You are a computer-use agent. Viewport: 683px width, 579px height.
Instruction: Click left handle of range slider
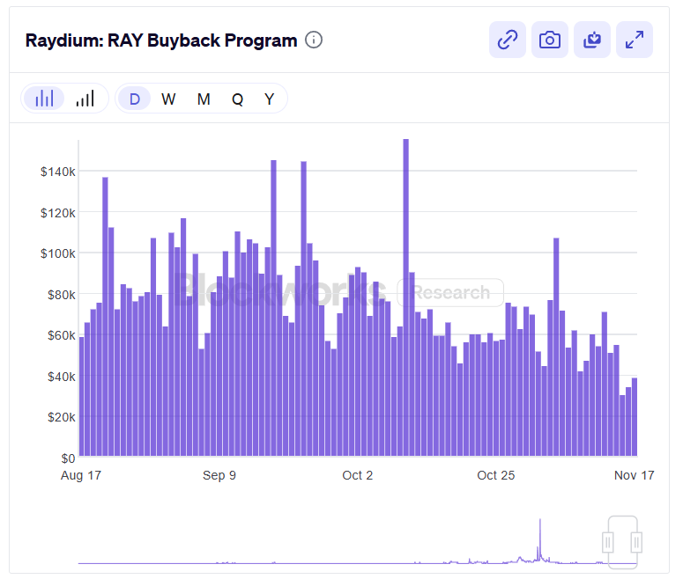[x=607, y=541]
